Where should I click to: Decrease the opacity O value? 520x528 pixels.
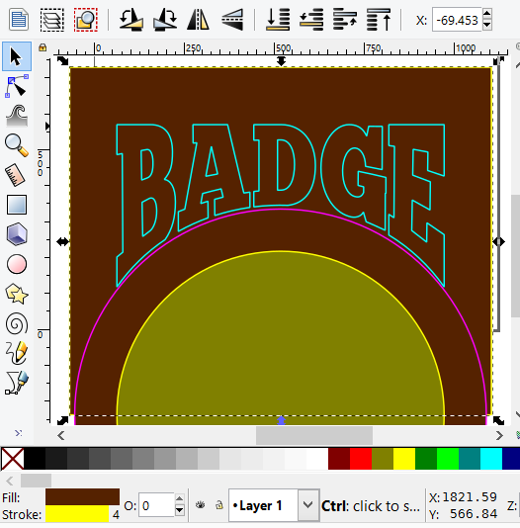click(x=180, y=510)
